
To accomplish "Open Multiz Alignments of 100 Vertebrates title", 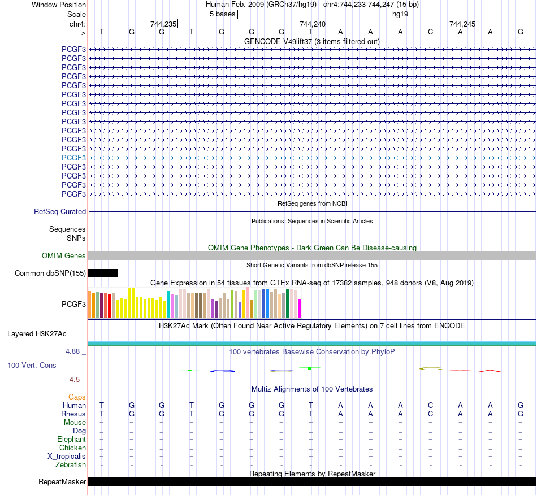I will click(x=312, y=389).
